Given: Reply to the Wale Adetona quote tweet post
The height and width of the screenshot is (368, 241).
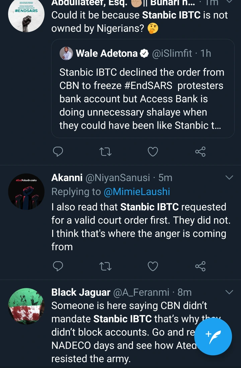Looking at the screenshot, I should pyautogui.click(x=58, y=152).
